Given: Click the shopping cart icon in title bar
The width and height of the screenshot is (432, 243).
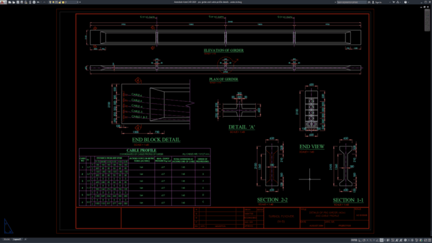Looking at the screenshot, I should click(x=394, y=2).
